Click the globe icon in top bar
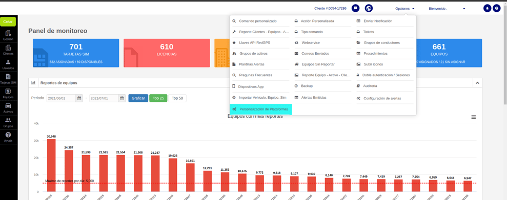The width and height of the screenshot is (507, 200). [369, 8]
